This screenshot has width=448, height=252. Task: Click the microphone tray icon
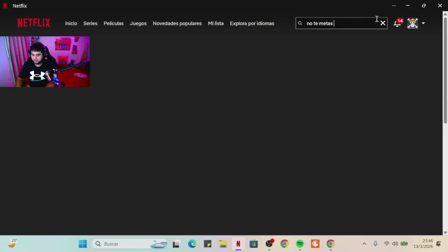pos(375,244)
